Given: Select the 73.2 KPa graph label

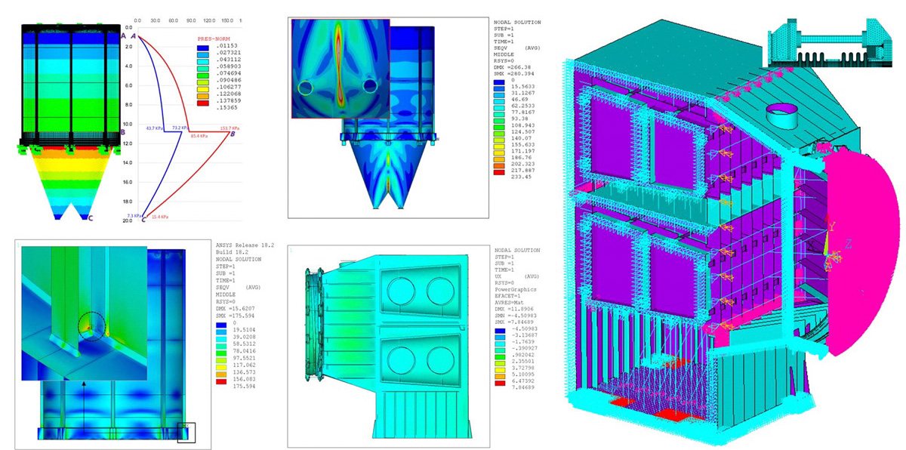Looking at the screenshot, I should tap(179, 128).
